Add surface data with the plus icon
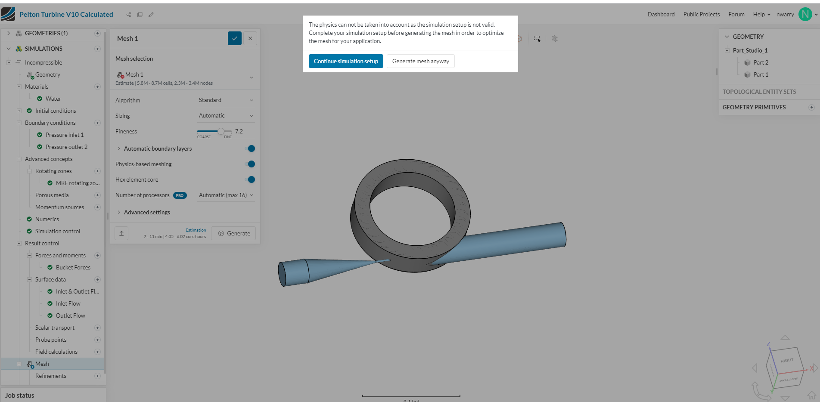Screen dimensions: 820x402 tap(97, 279)
